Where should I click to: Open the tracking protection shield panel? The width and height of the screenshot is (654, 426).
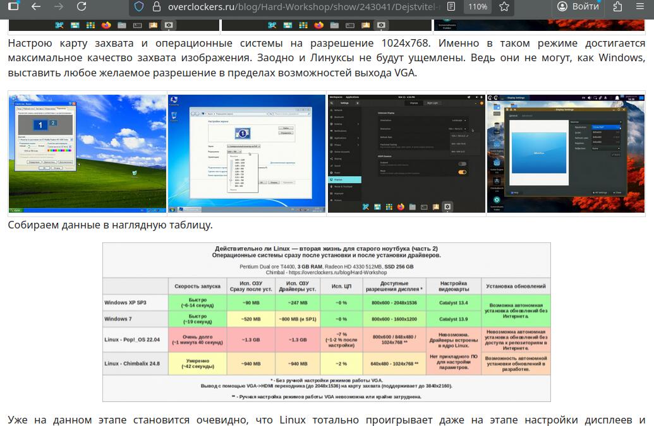tap(139, 6)
